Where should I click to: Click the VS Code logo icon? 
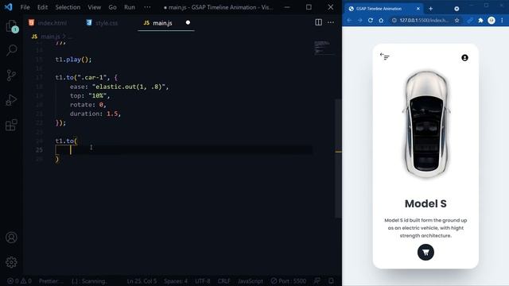[9, 7]
